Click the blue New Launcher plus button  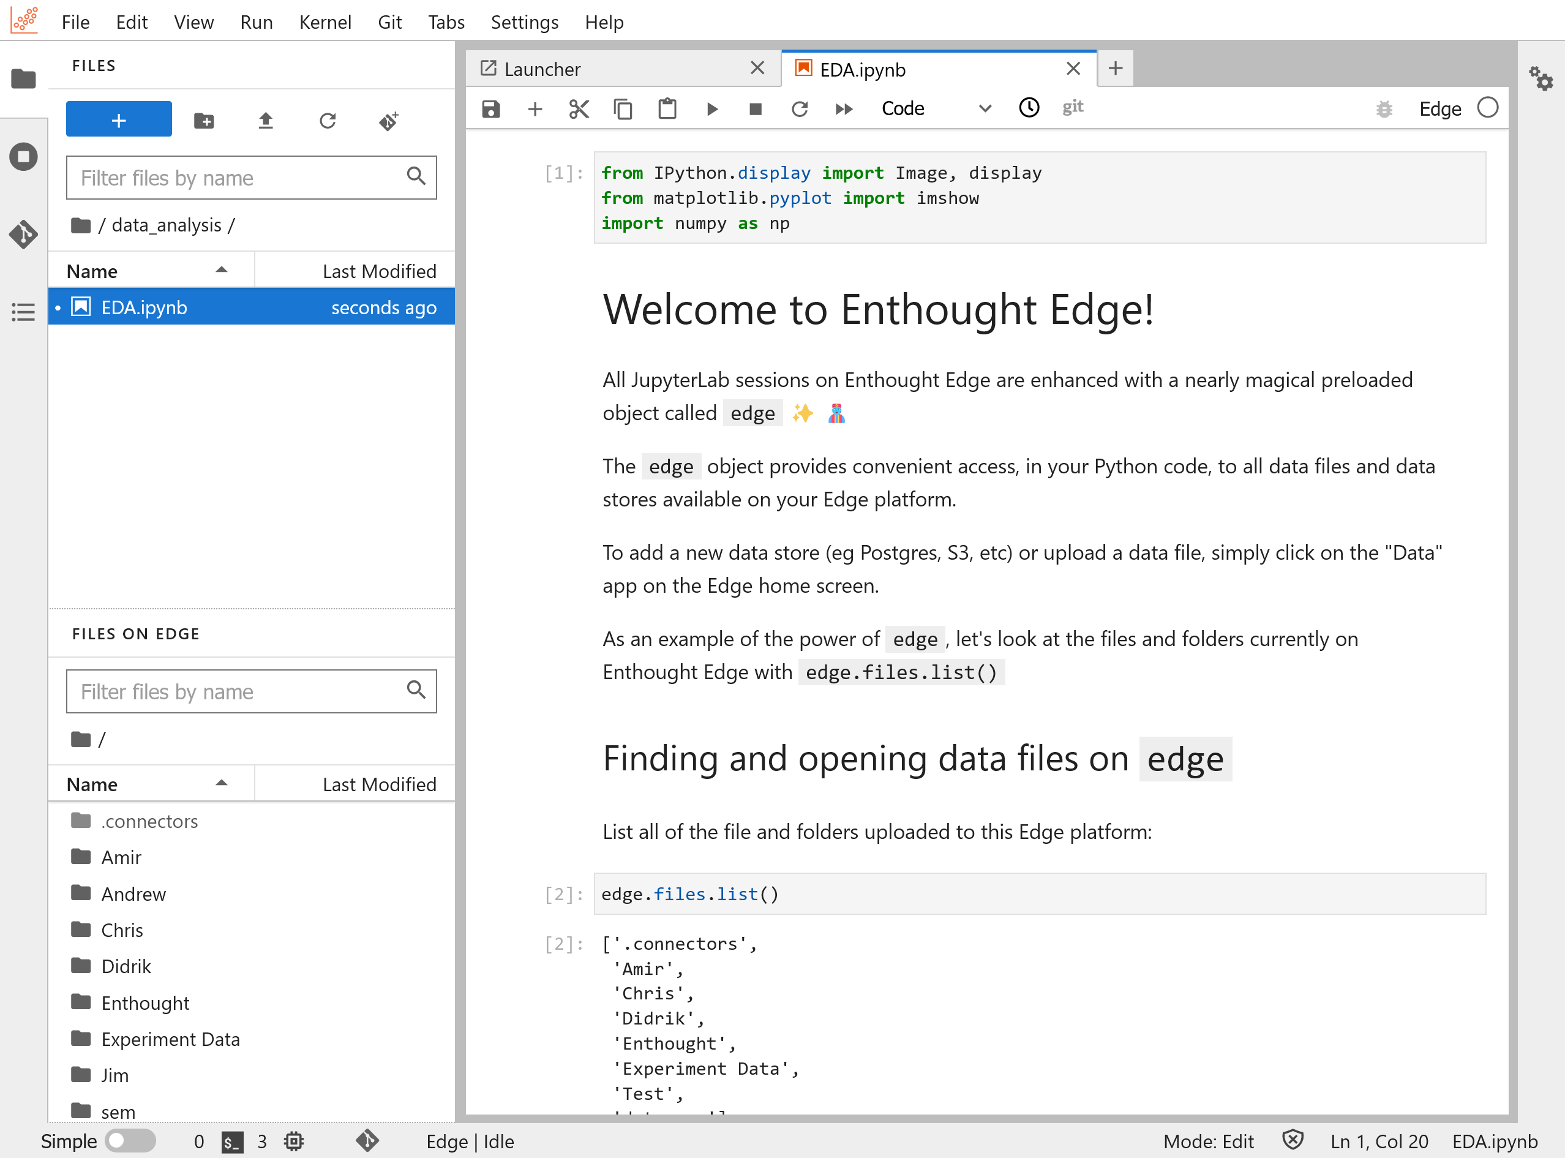click(118, 120)
